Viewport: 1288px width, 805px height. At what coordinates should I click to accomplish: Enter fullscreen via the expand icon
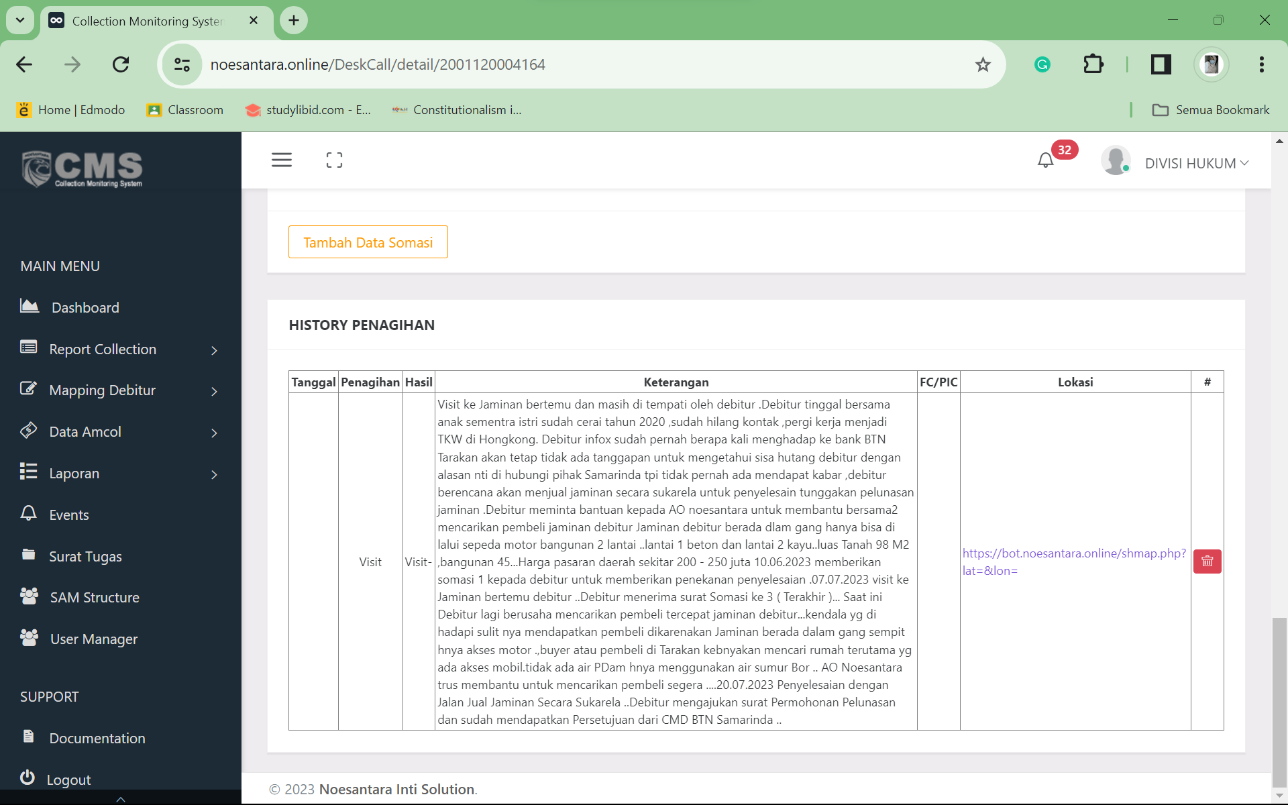point(334,160)
